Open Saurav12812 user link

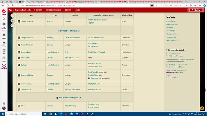(170, 72)
